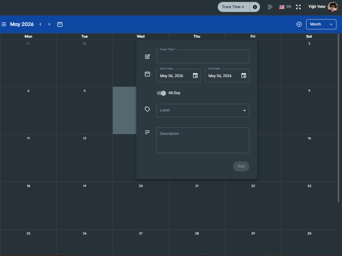Select day 23 in the calendar

click(x=309, y=186)
